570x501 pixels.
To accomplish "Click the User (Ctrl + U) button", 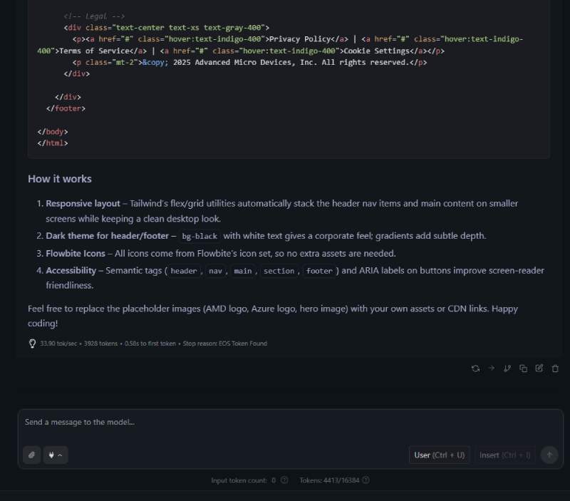I will (440, 455).
